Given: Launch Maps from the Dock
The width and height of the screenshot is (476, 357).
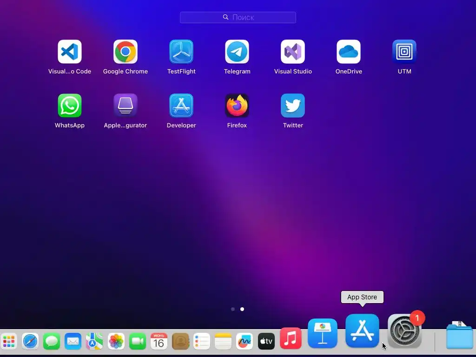Looking at the screenshot, I should click(x=94, y=341).
